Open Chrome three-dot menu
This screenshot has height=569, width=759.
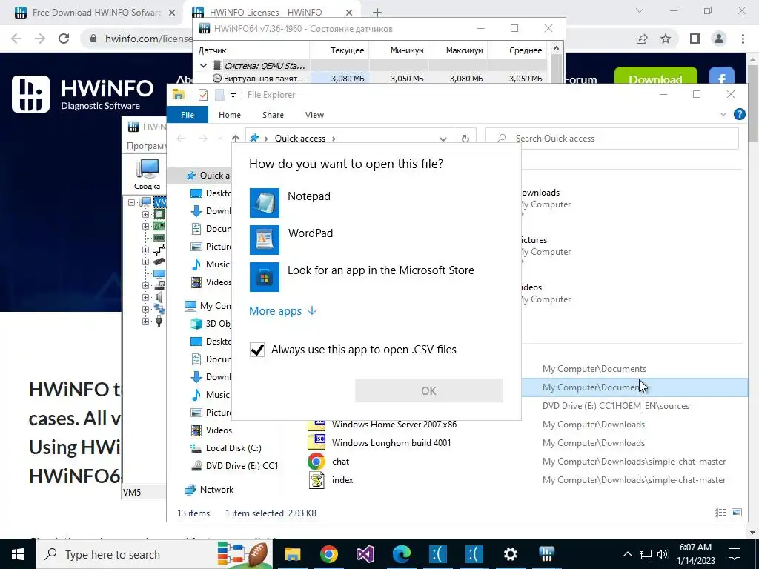pyautogui.click(x=743, y=39)
